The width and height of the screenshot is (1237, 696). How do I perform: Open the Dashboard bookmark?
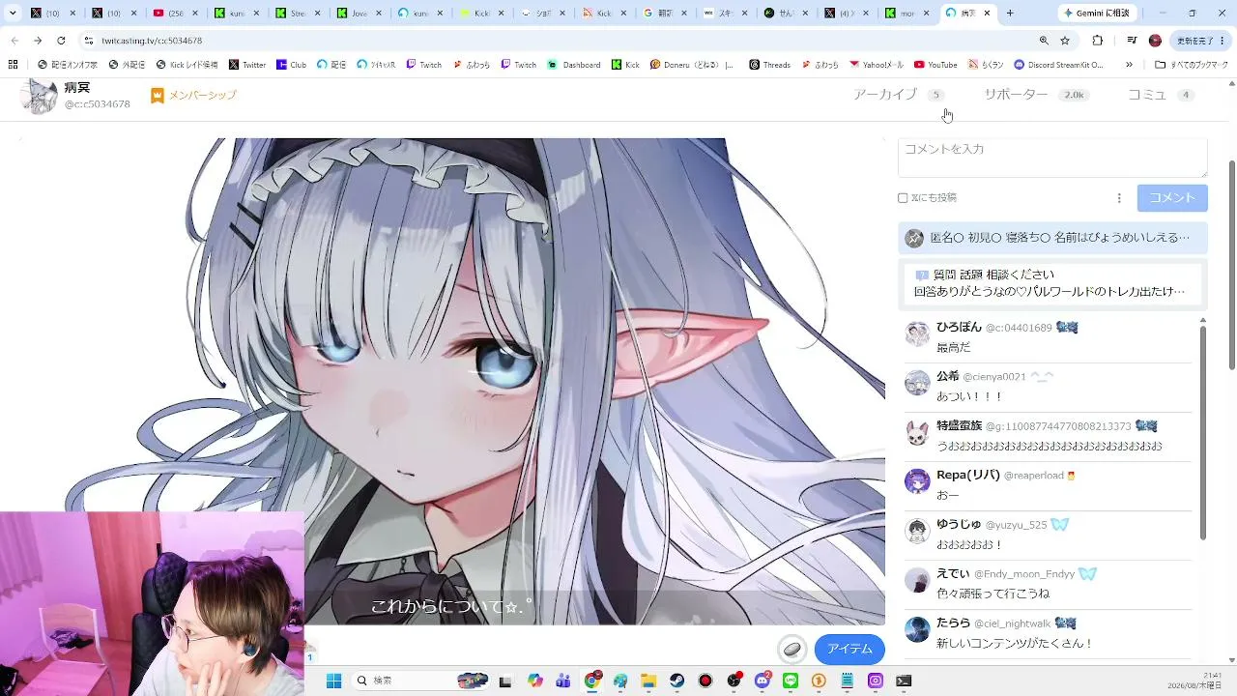coord(574,65)
